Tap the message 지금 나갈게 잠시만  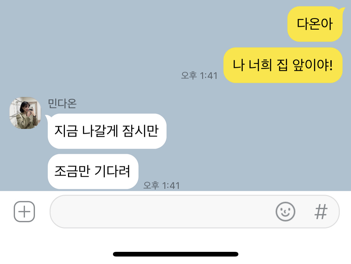click(107, 131)
